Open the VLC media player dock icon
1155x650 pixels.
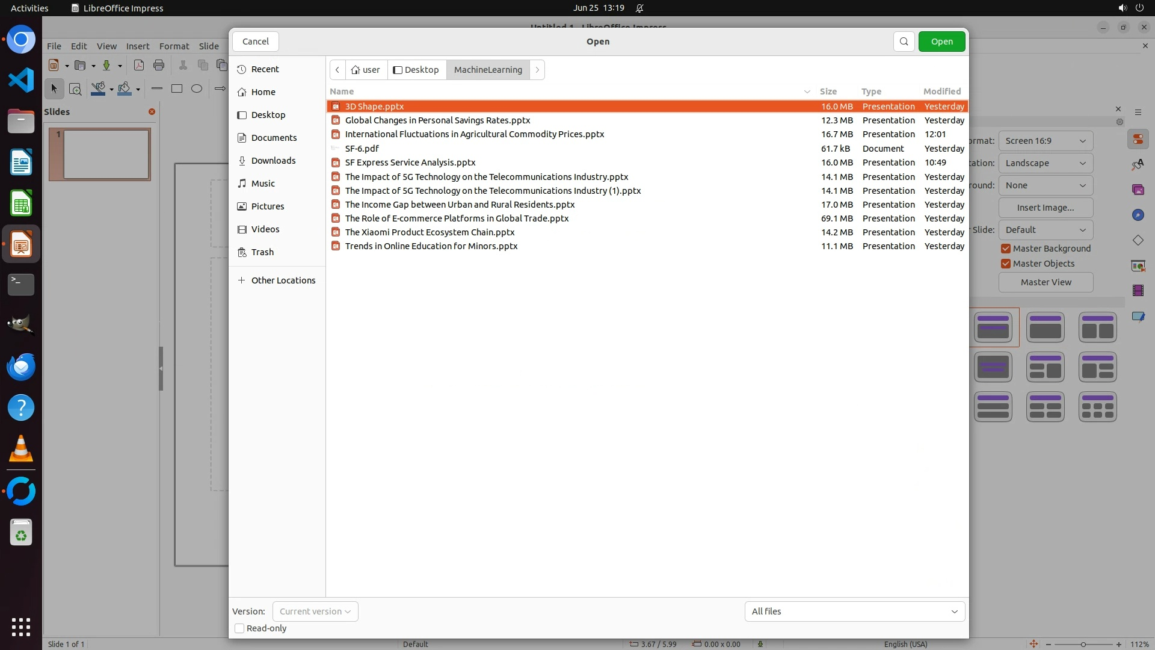(x=21, y=449)
